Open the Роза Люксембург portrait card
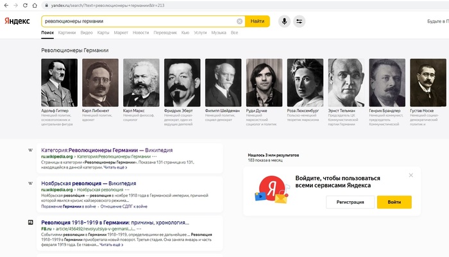 pos(305,83)
